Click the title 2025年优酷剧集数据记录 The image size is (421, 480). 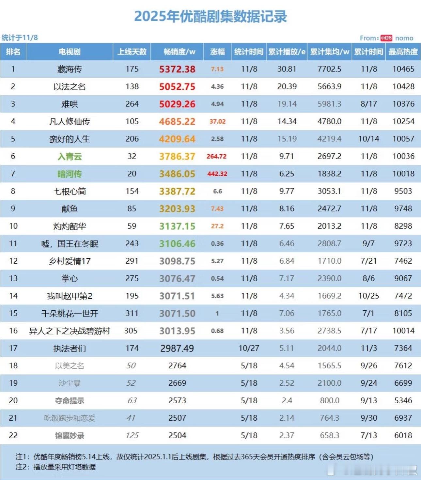(210, 16)
